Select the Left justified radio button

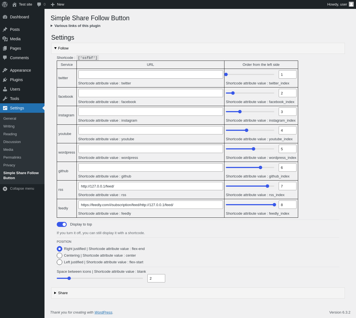60,262
